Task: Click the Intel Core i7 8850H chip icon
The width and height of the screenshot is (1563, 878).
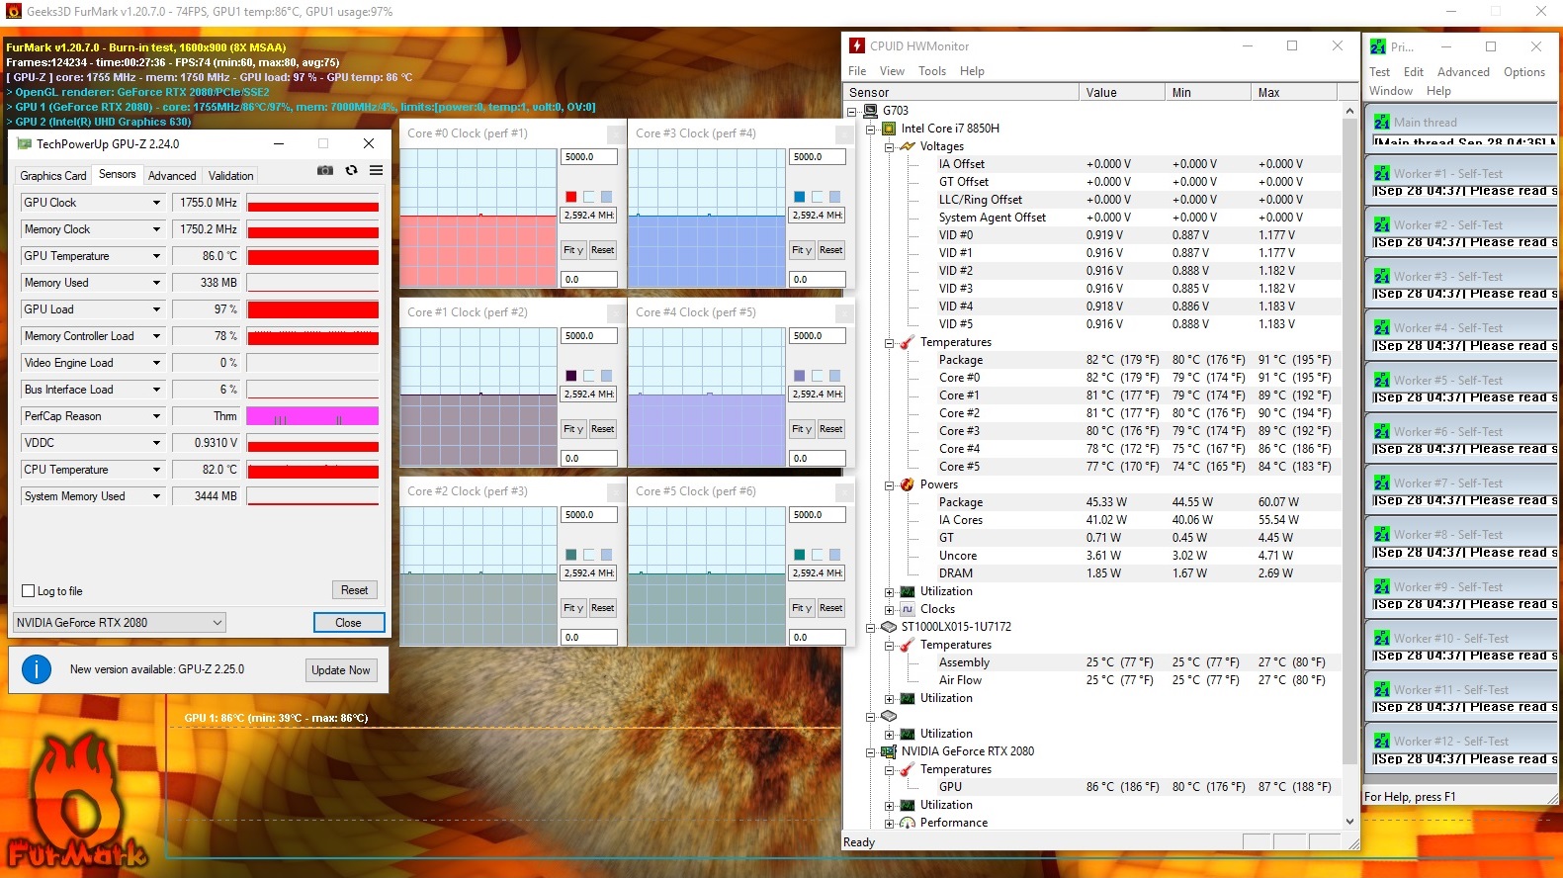Action: 888,129
